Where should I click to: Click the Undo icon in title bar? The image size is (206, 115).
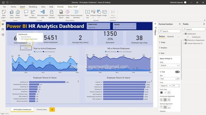coord(7,2)
